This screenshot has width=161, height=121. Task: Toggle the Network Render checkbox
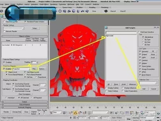4,31
